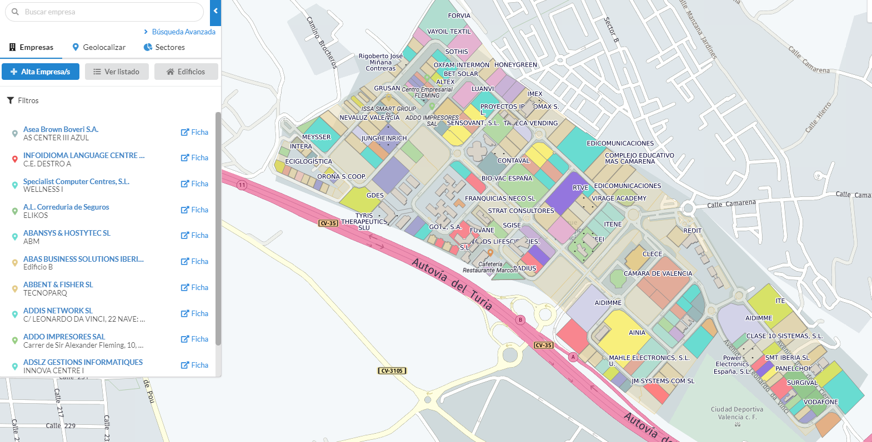Click the Asea Brown Boveri location pin
The image size is (872, 442).
(15, 133)
